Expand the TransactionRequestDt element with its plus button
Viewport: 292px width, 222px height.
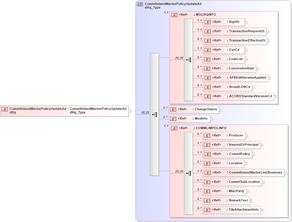click(268, 31)
